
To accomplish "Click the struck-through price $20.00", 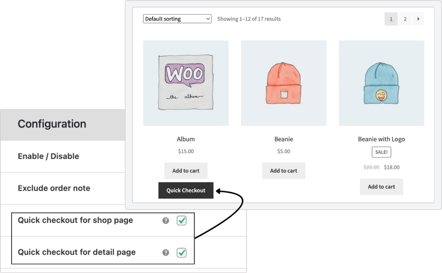I will [371, 167].
